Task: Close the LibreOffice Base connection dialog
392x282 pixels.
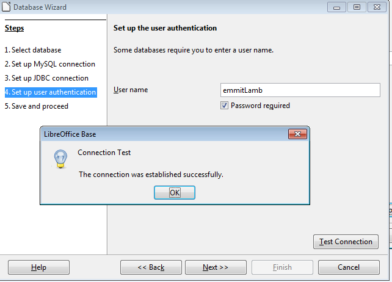Action: (297, 134)
